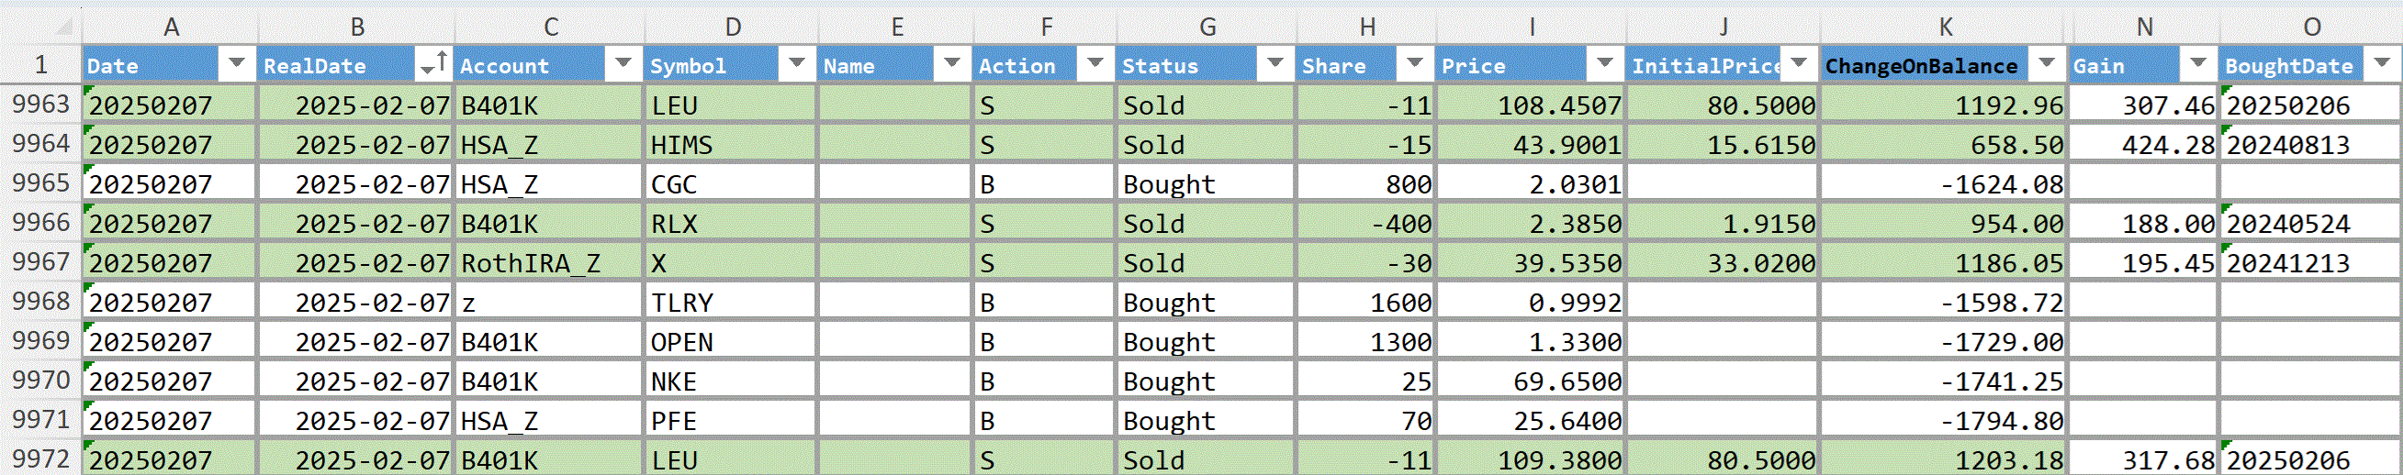Open the RealDate sorted filter button

433,64
